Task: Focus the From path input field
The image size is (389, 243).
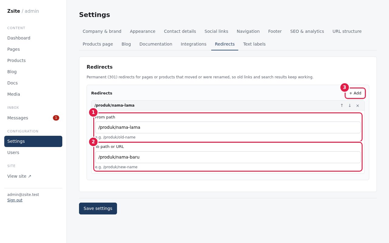Action: (x=228, y=127)
